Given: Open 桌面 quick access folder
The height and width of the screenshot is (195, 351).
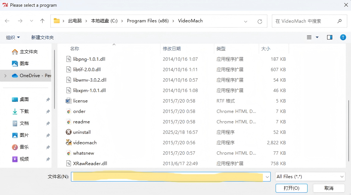Looking at the screenshot, I should (x=20, y=99).
